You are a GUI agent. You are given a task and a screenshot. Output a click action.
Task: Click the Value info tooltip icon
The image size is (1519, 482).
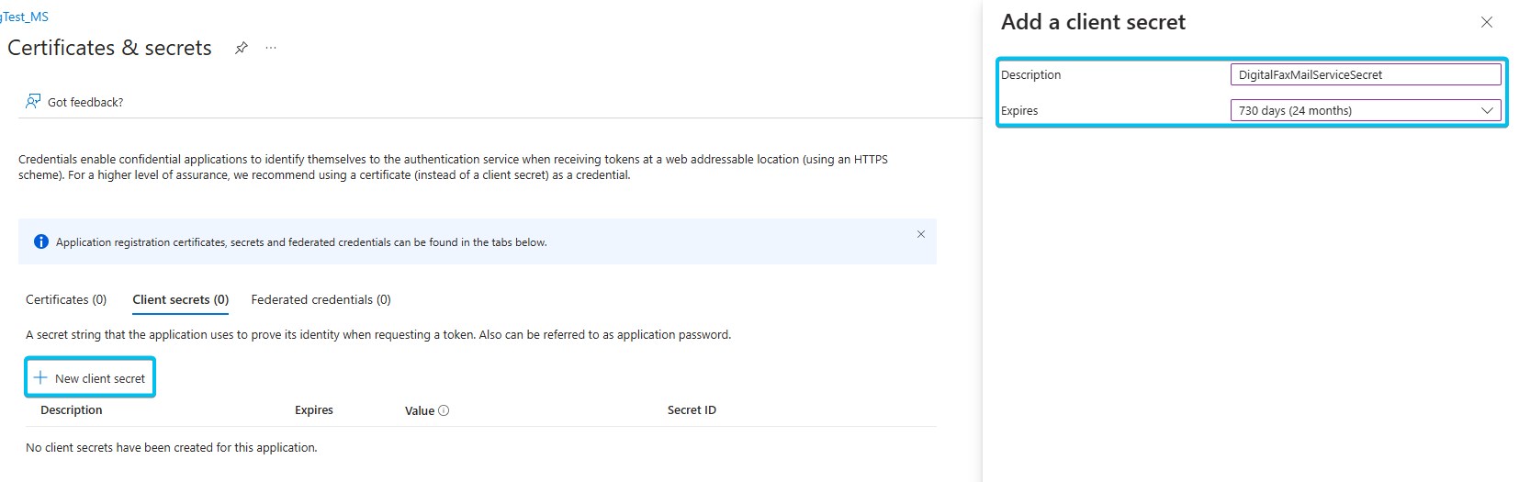[x=444, y=410]
